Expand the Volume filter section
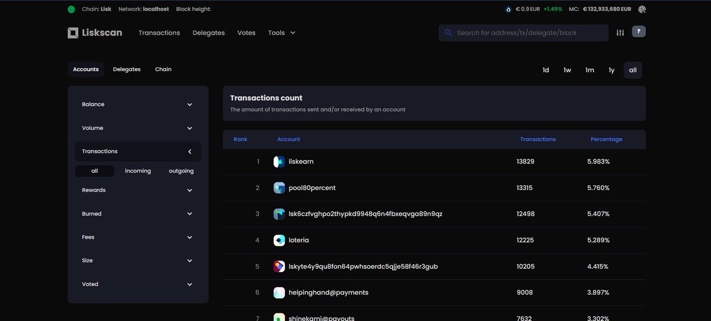Image resolution: width=711 pixels, height=321 pixels. click(x=138, y=128)
